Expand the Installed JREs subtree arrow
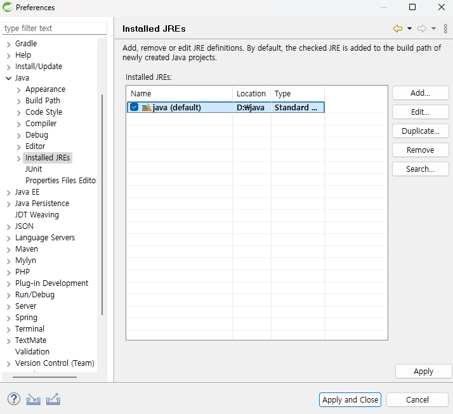Image resolution: width=453 pixels, height=414 pixels. click(x=19, y=158)
